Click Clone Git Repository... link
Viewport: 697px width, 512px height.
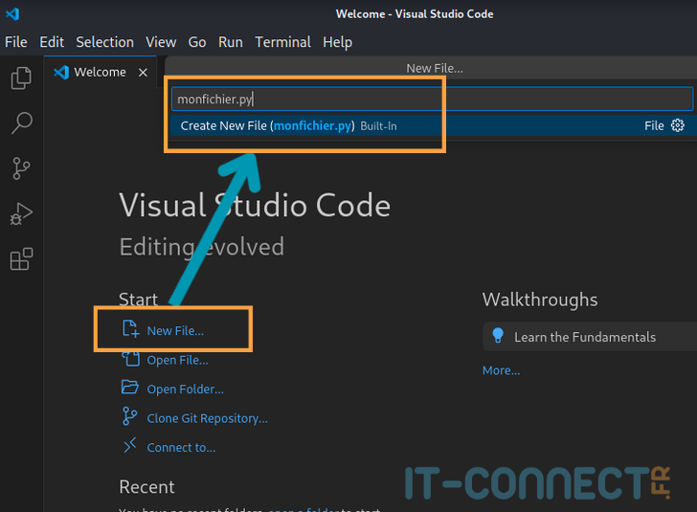207,418
